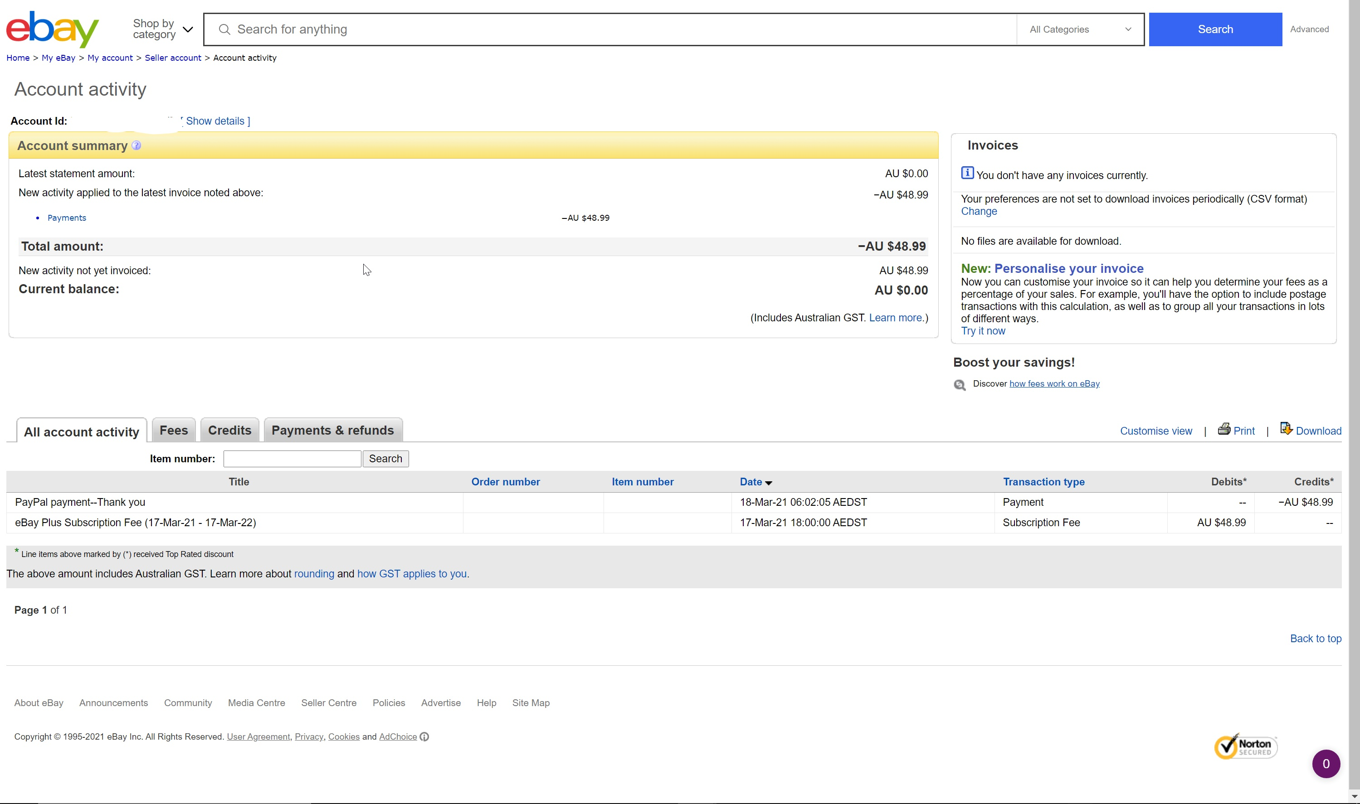Click the Norton Secured badge
The image size is (1360, 804).
click(x=1246, y=746)
